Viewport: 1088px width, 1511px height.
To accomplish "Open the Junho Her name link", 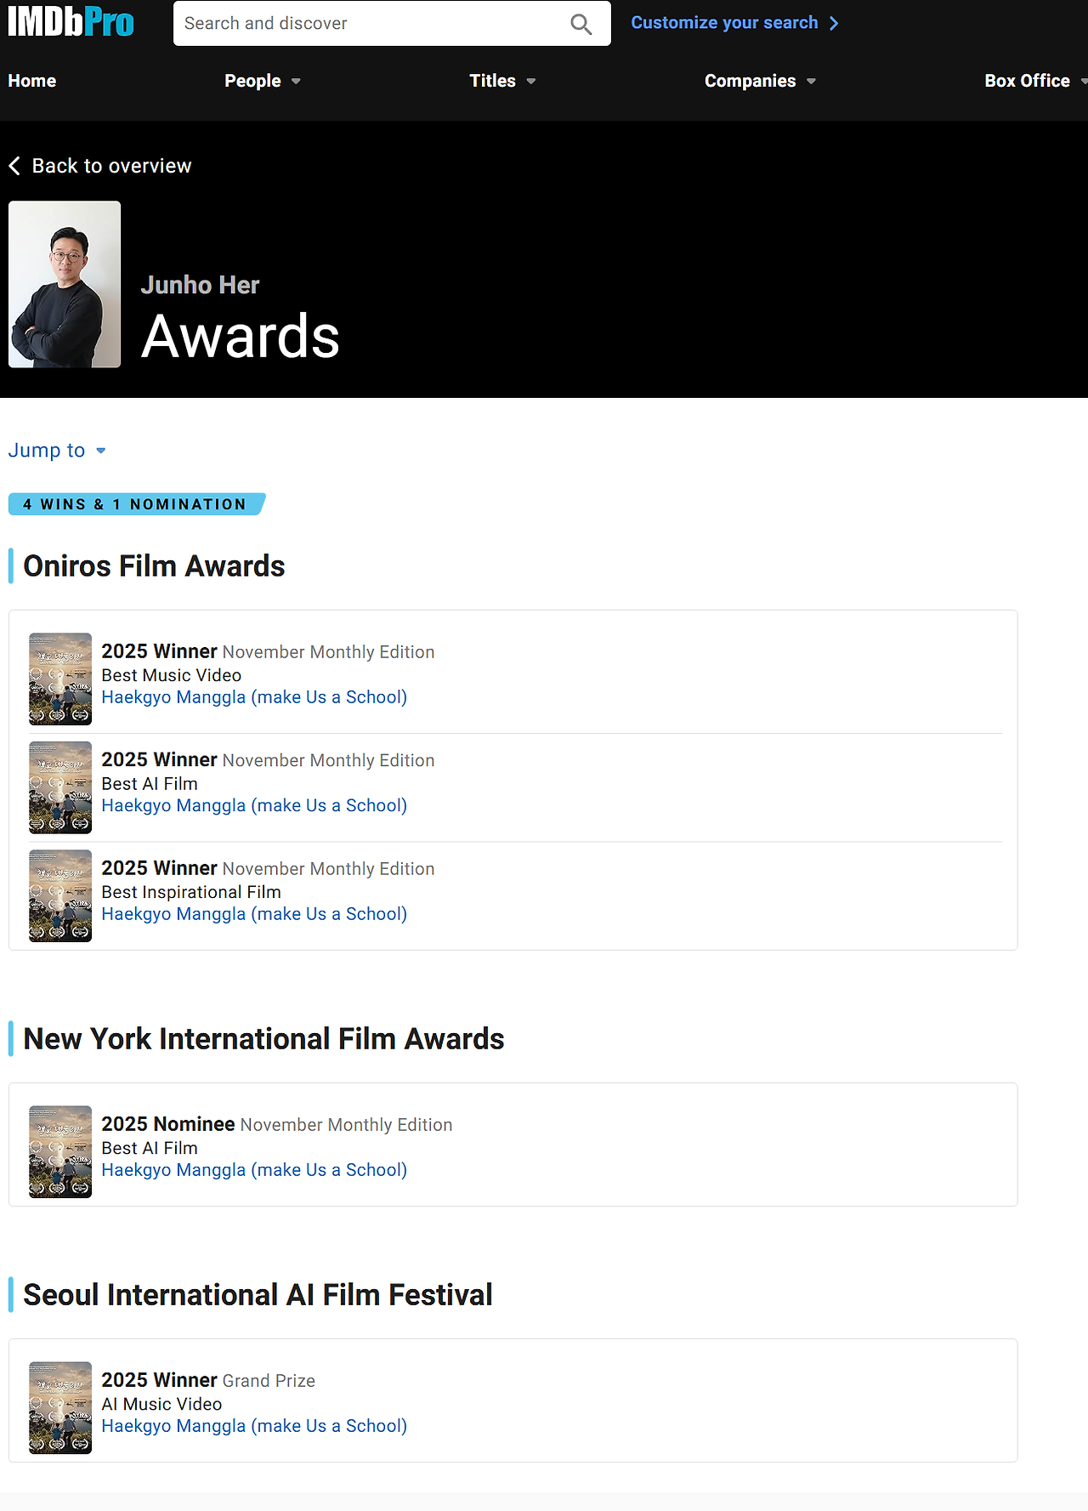I will 200,285.
